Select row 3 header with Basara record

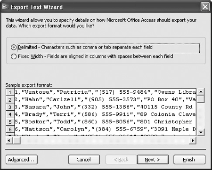(x=10, y=107)
